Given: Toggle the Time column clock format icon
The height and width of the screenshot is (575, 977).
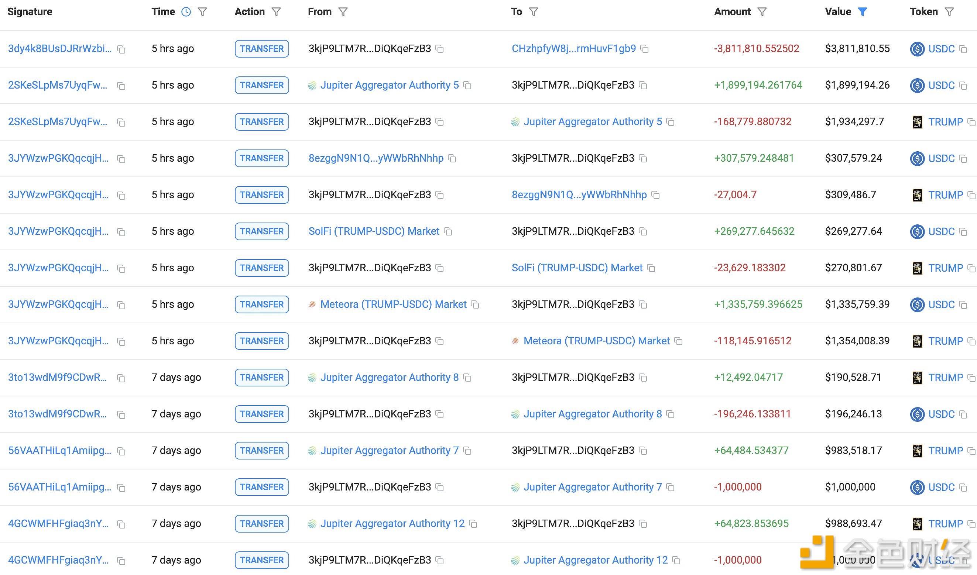Looking at the screenshot, I should click(x=186, y=11).
